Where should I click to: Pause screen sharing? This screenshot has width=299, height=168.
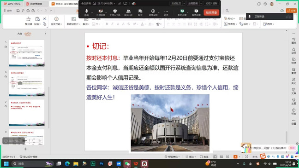[196, 12]
